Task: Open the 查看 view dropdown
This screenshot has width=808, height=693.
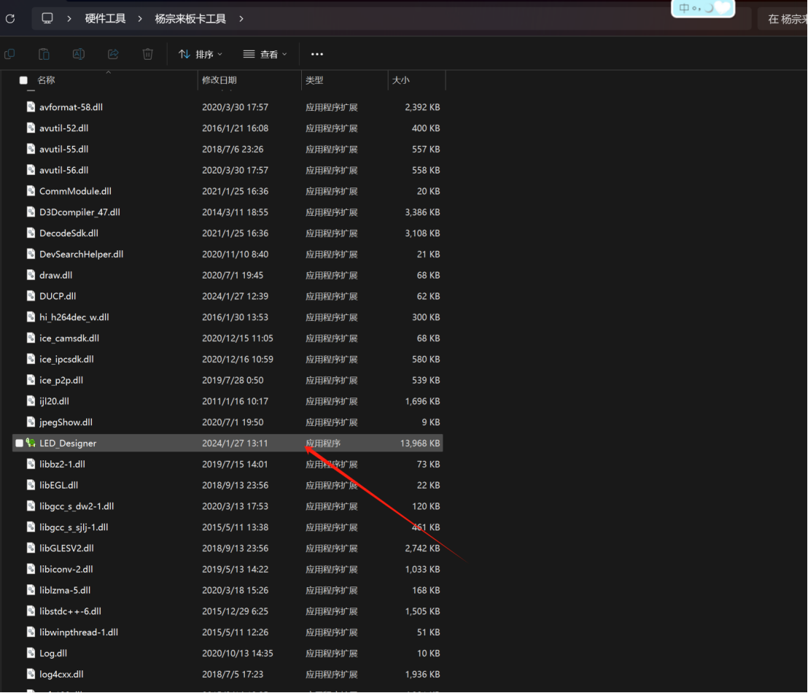Action: point(265,54)
